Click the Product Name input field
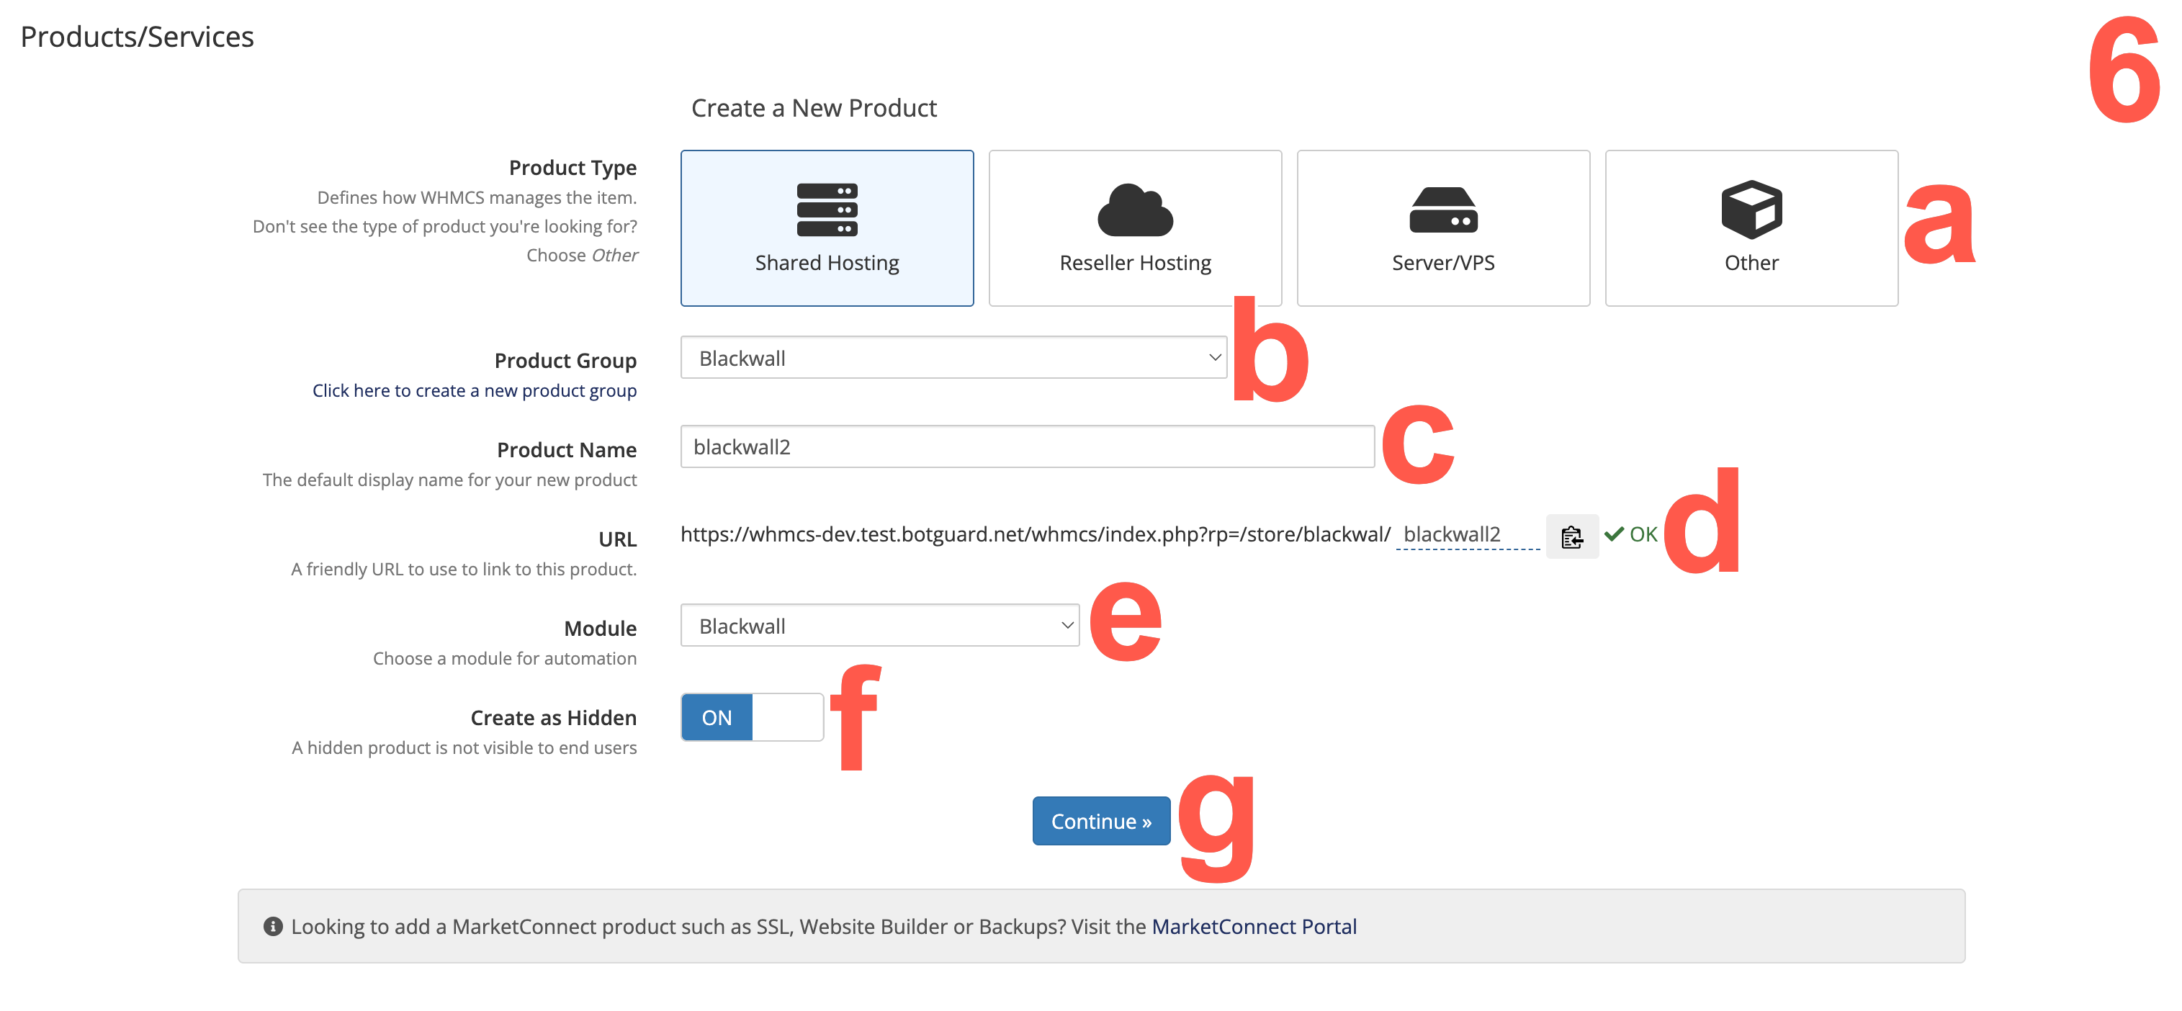This screenshot has width=2182, height=1011. point(1027,446)
